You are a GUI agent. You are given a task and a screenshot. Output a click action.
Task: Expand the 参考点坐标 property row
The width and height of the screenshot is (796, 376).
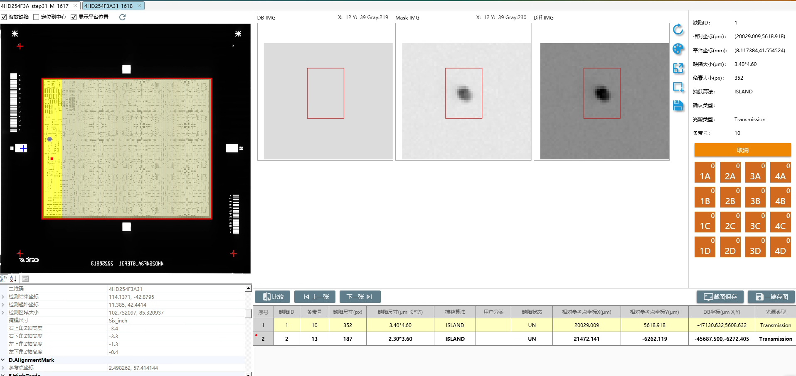(x=3, y=368)
